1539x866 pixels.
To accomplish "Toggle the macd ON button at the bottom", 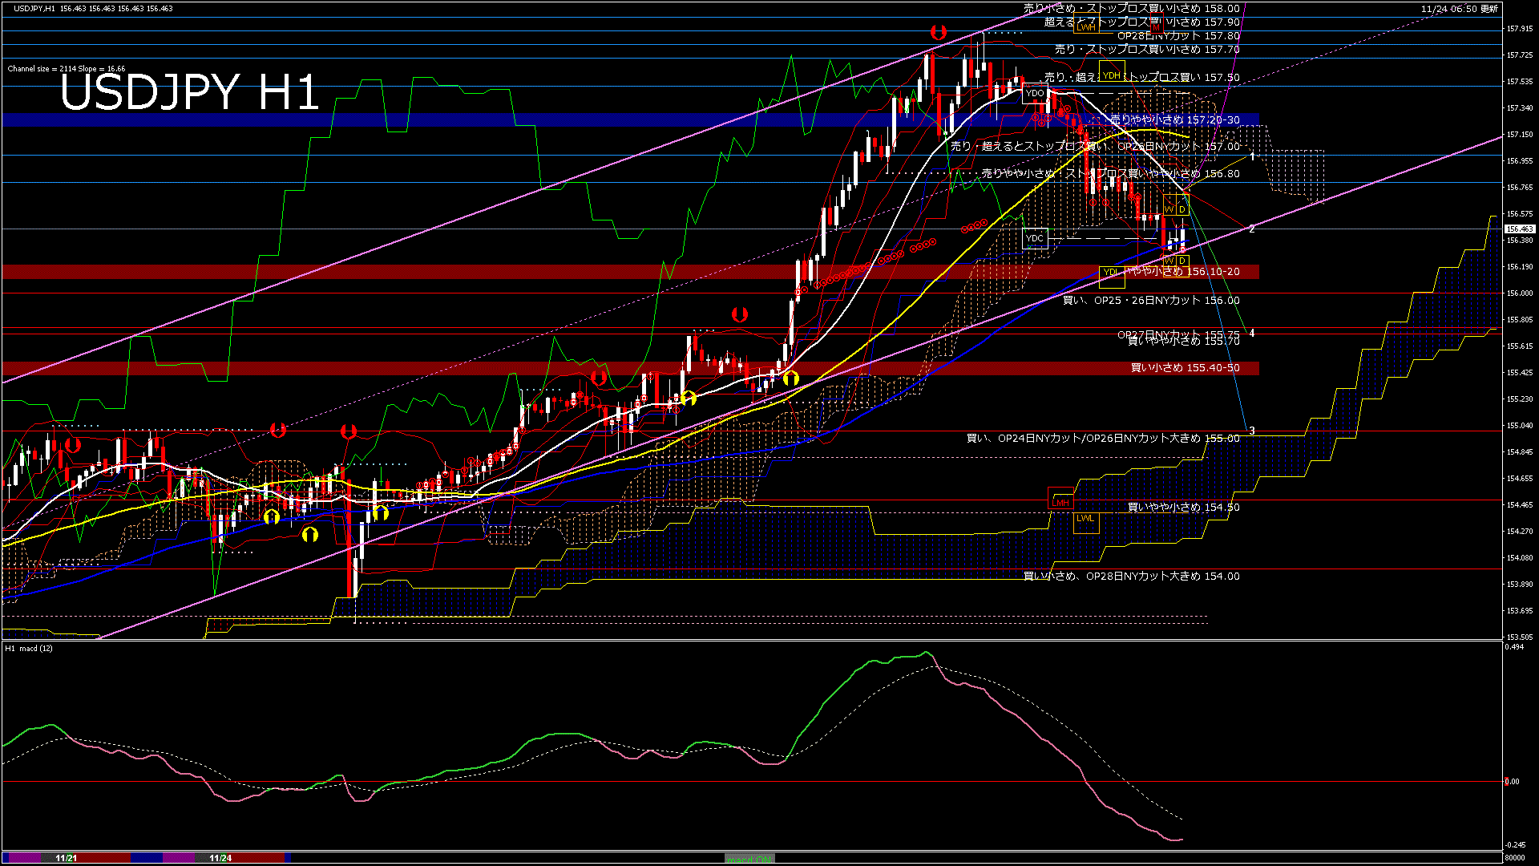I will [x=748, y=856].
